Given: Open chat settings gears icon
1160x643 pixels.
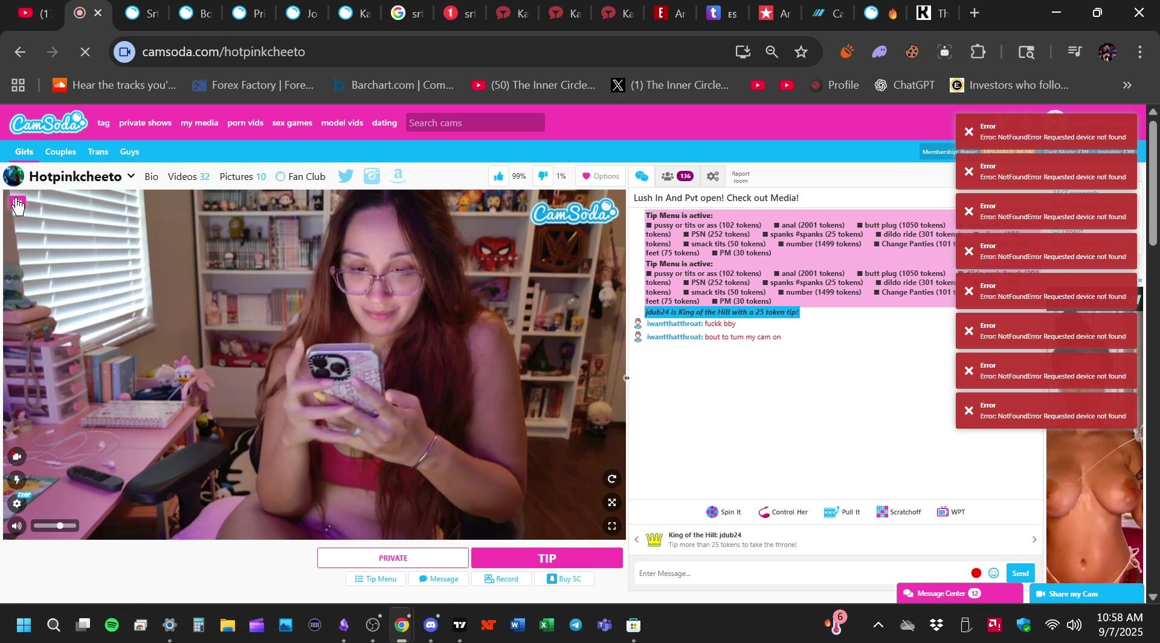Looking at the screenshot, I should 713,176.
